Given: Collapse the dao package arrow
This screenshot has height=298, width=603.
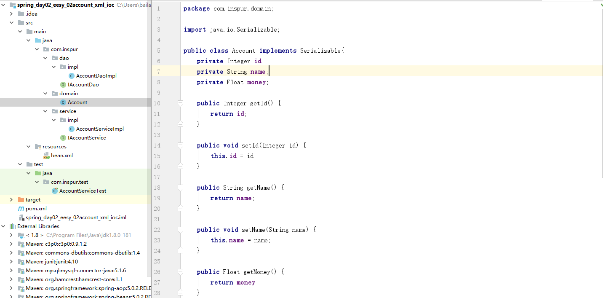Looking at the screenshot, I should (45, 58).
